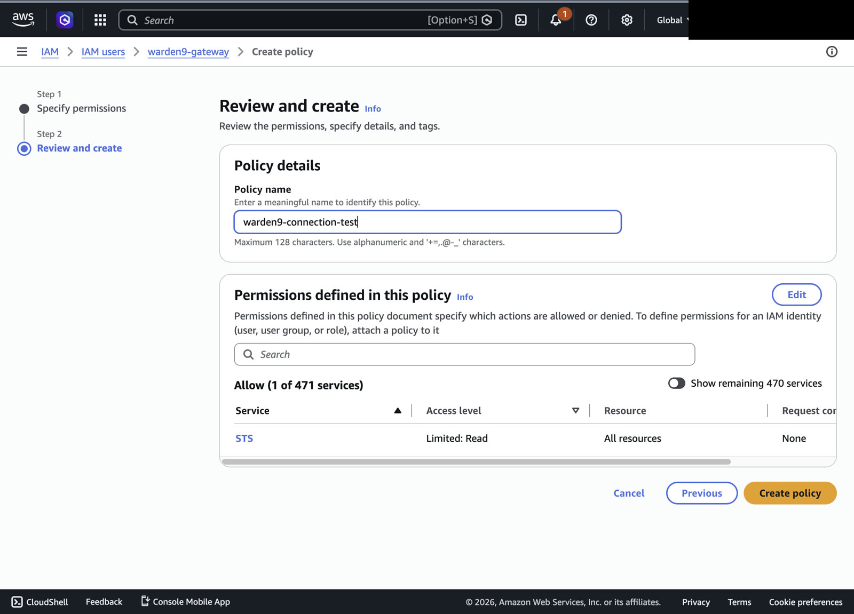Open the AWS home logo

click(x=23, y=20)
